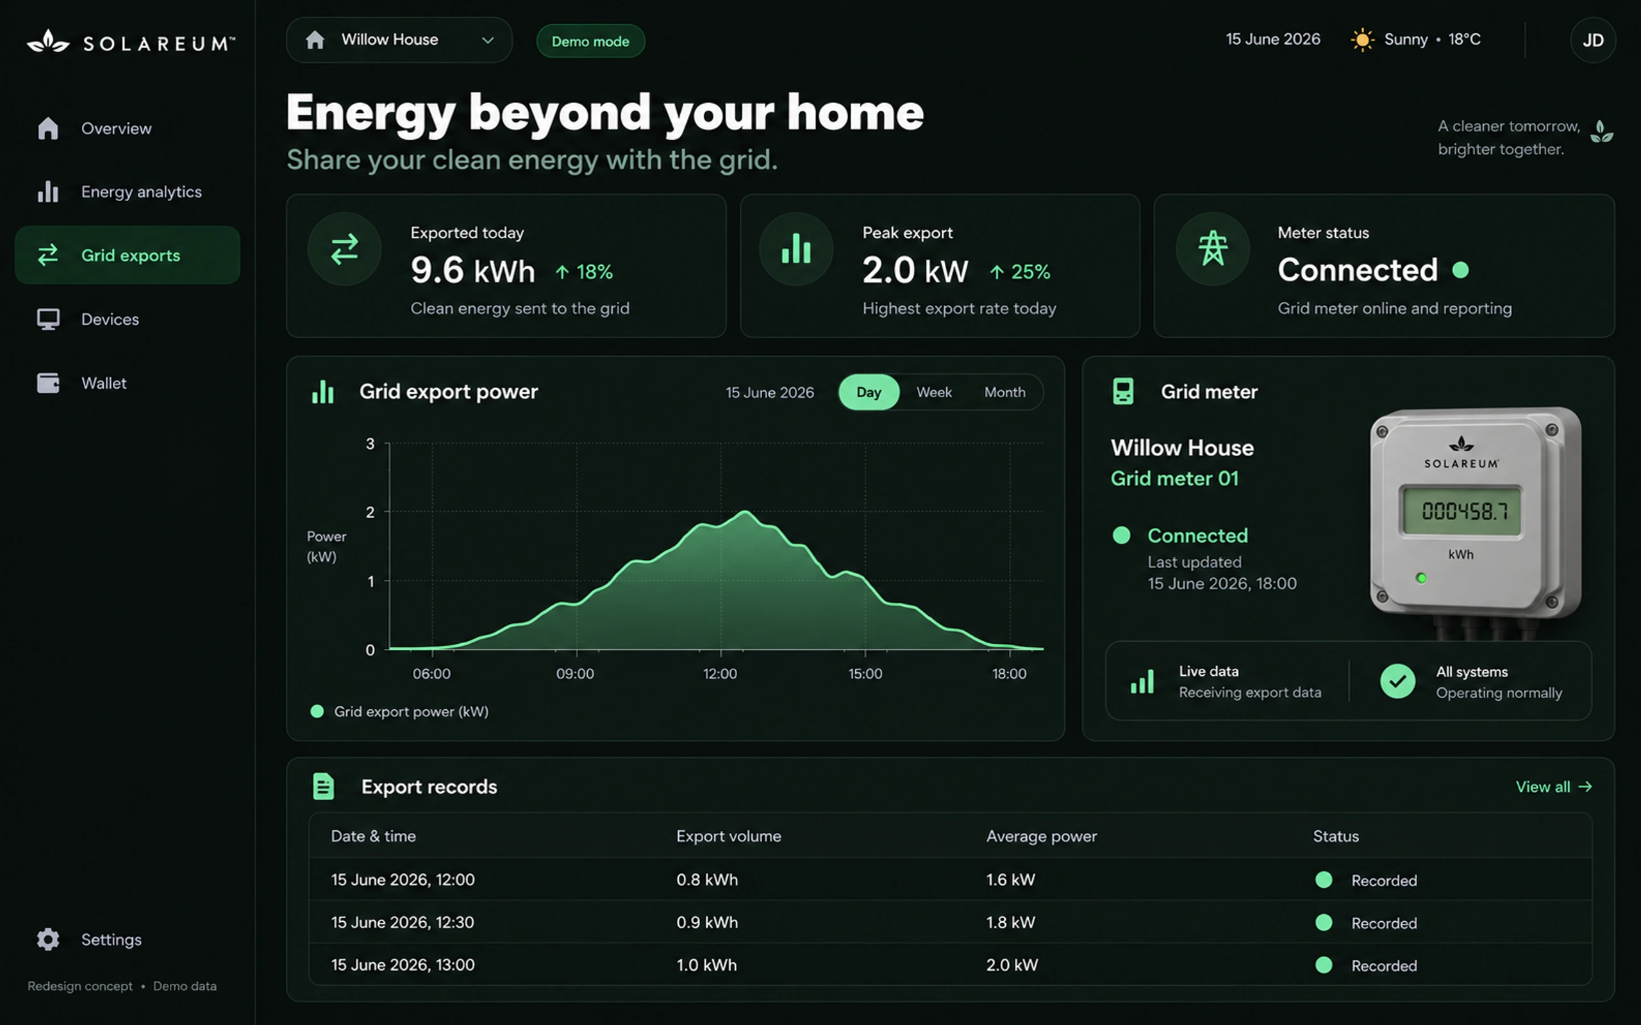
Task: Click the Grid exports arrows icon in sidebar
Action: [48, 255]
